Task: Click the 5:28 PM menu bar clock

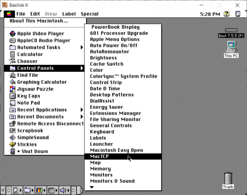Action: click(x=210, y=14)
